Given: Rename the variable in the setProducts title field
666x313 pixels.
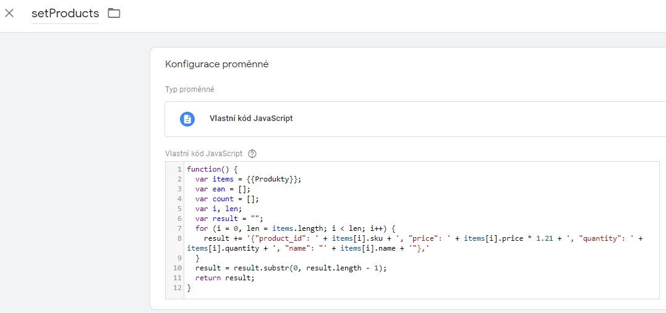Looking at the screenshot, I should coord(65,14).
